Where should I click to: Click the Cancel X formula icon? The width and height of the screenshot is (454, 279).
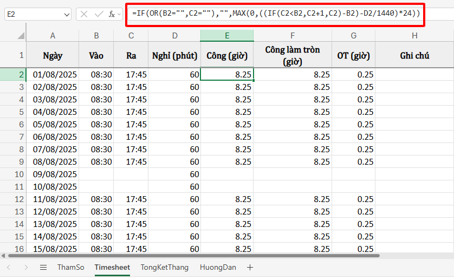84,15
